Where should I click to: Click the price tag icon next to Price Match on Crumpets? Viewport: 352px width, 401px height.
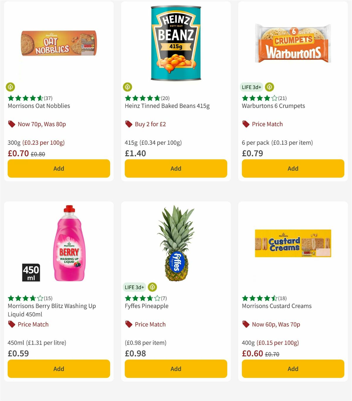coord(246,124)
